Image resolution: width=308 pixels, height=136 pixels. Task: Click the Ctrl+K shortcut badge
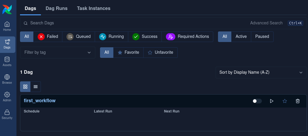pos(295,23)
